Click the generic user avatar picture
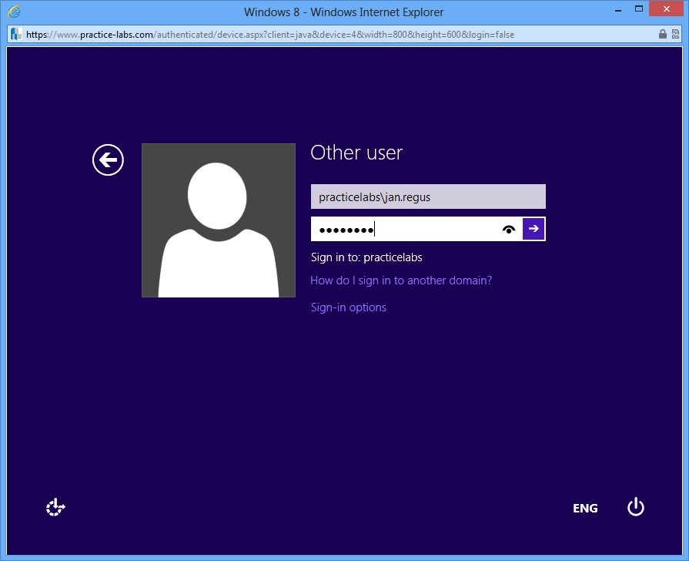This screenshot has height=561, width=689. pyautogui.click(x=218, y=220)
